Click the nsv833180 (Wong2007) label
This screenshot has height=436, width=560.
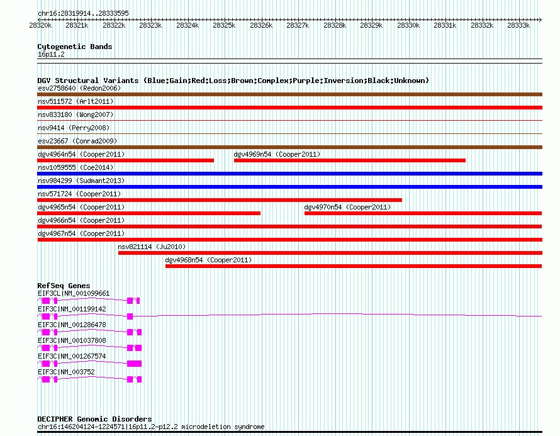(x=76, y=115)
